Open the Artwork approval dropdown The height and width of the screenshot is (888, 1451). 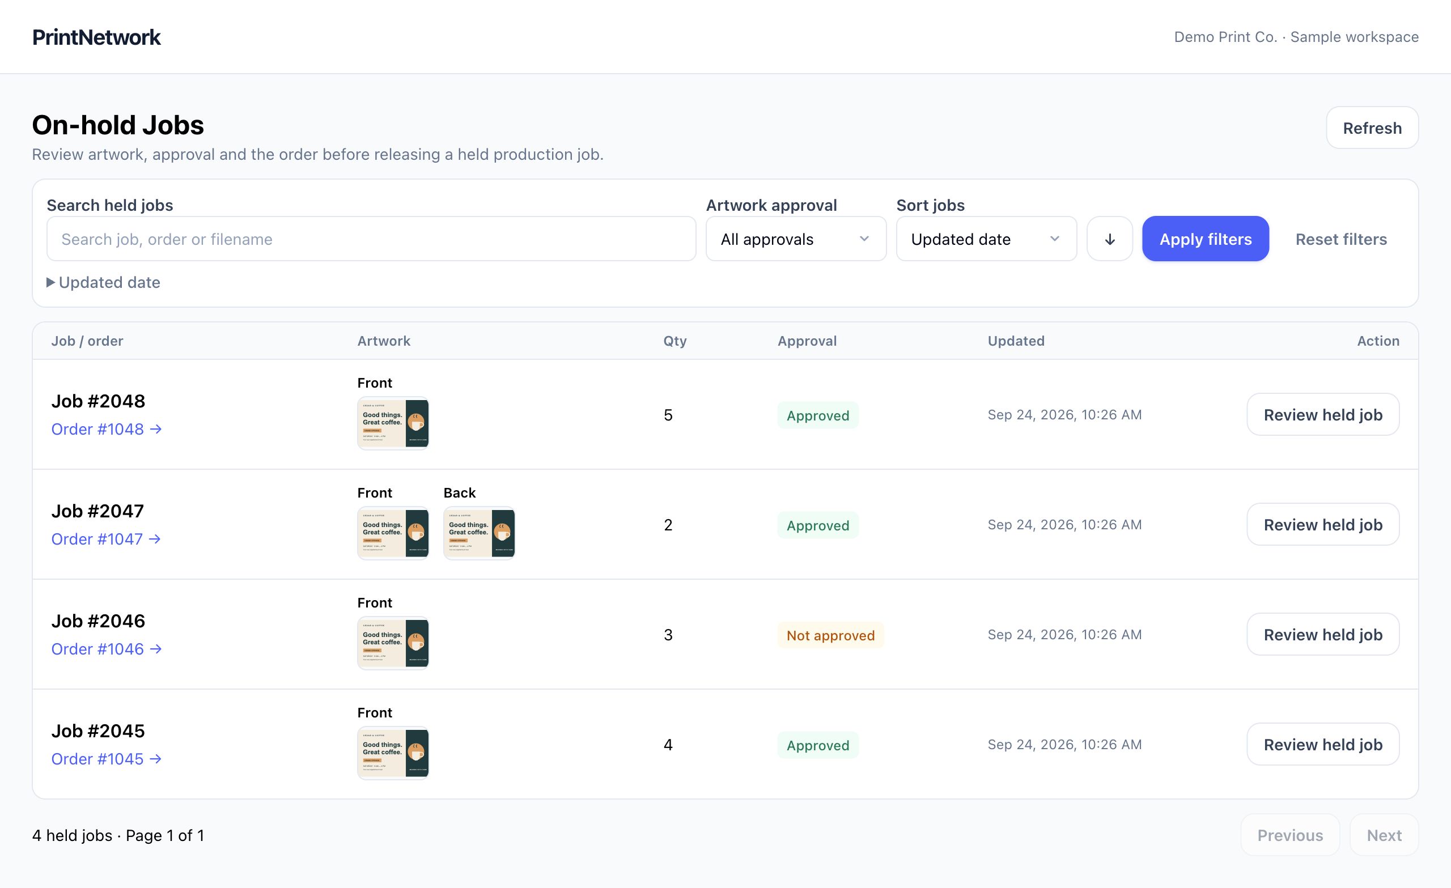pos(796,239)
